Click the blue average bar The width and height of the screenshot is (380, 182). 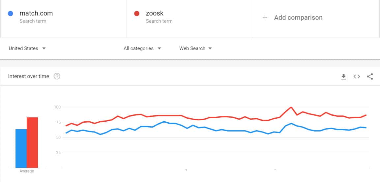click(21, 148)
